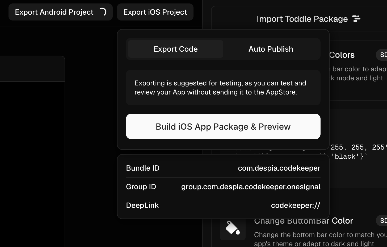
Task: Open the Auto Publish tab
Action: tap(271, 49)
